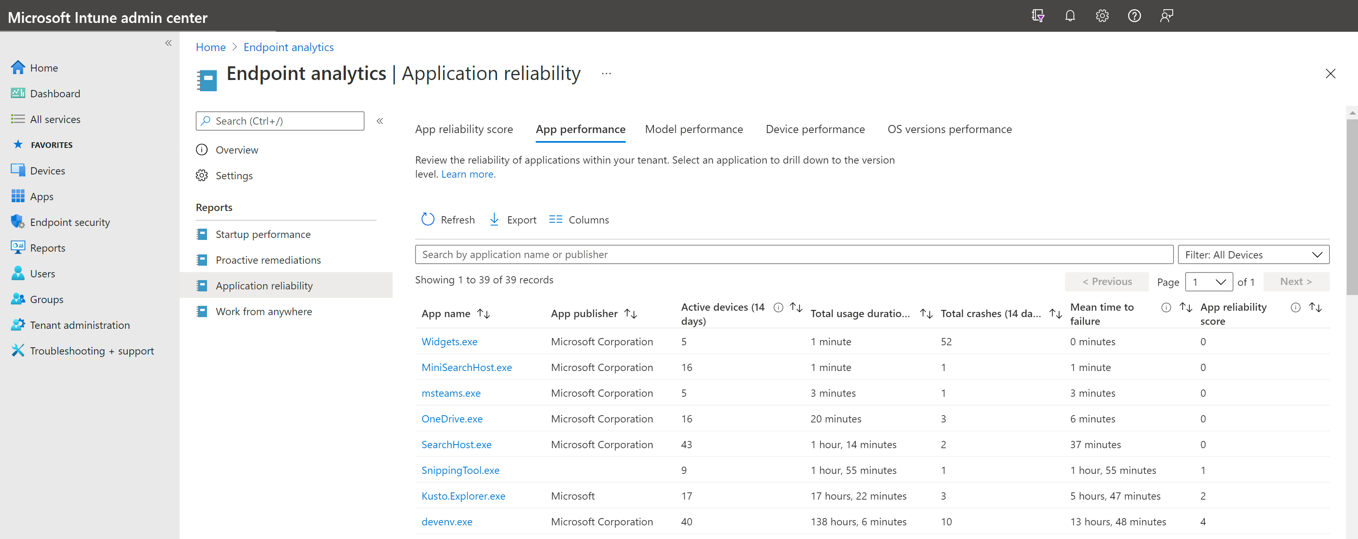Sort table by App name
Screen dimensions: 1358x539
[483, 314]
